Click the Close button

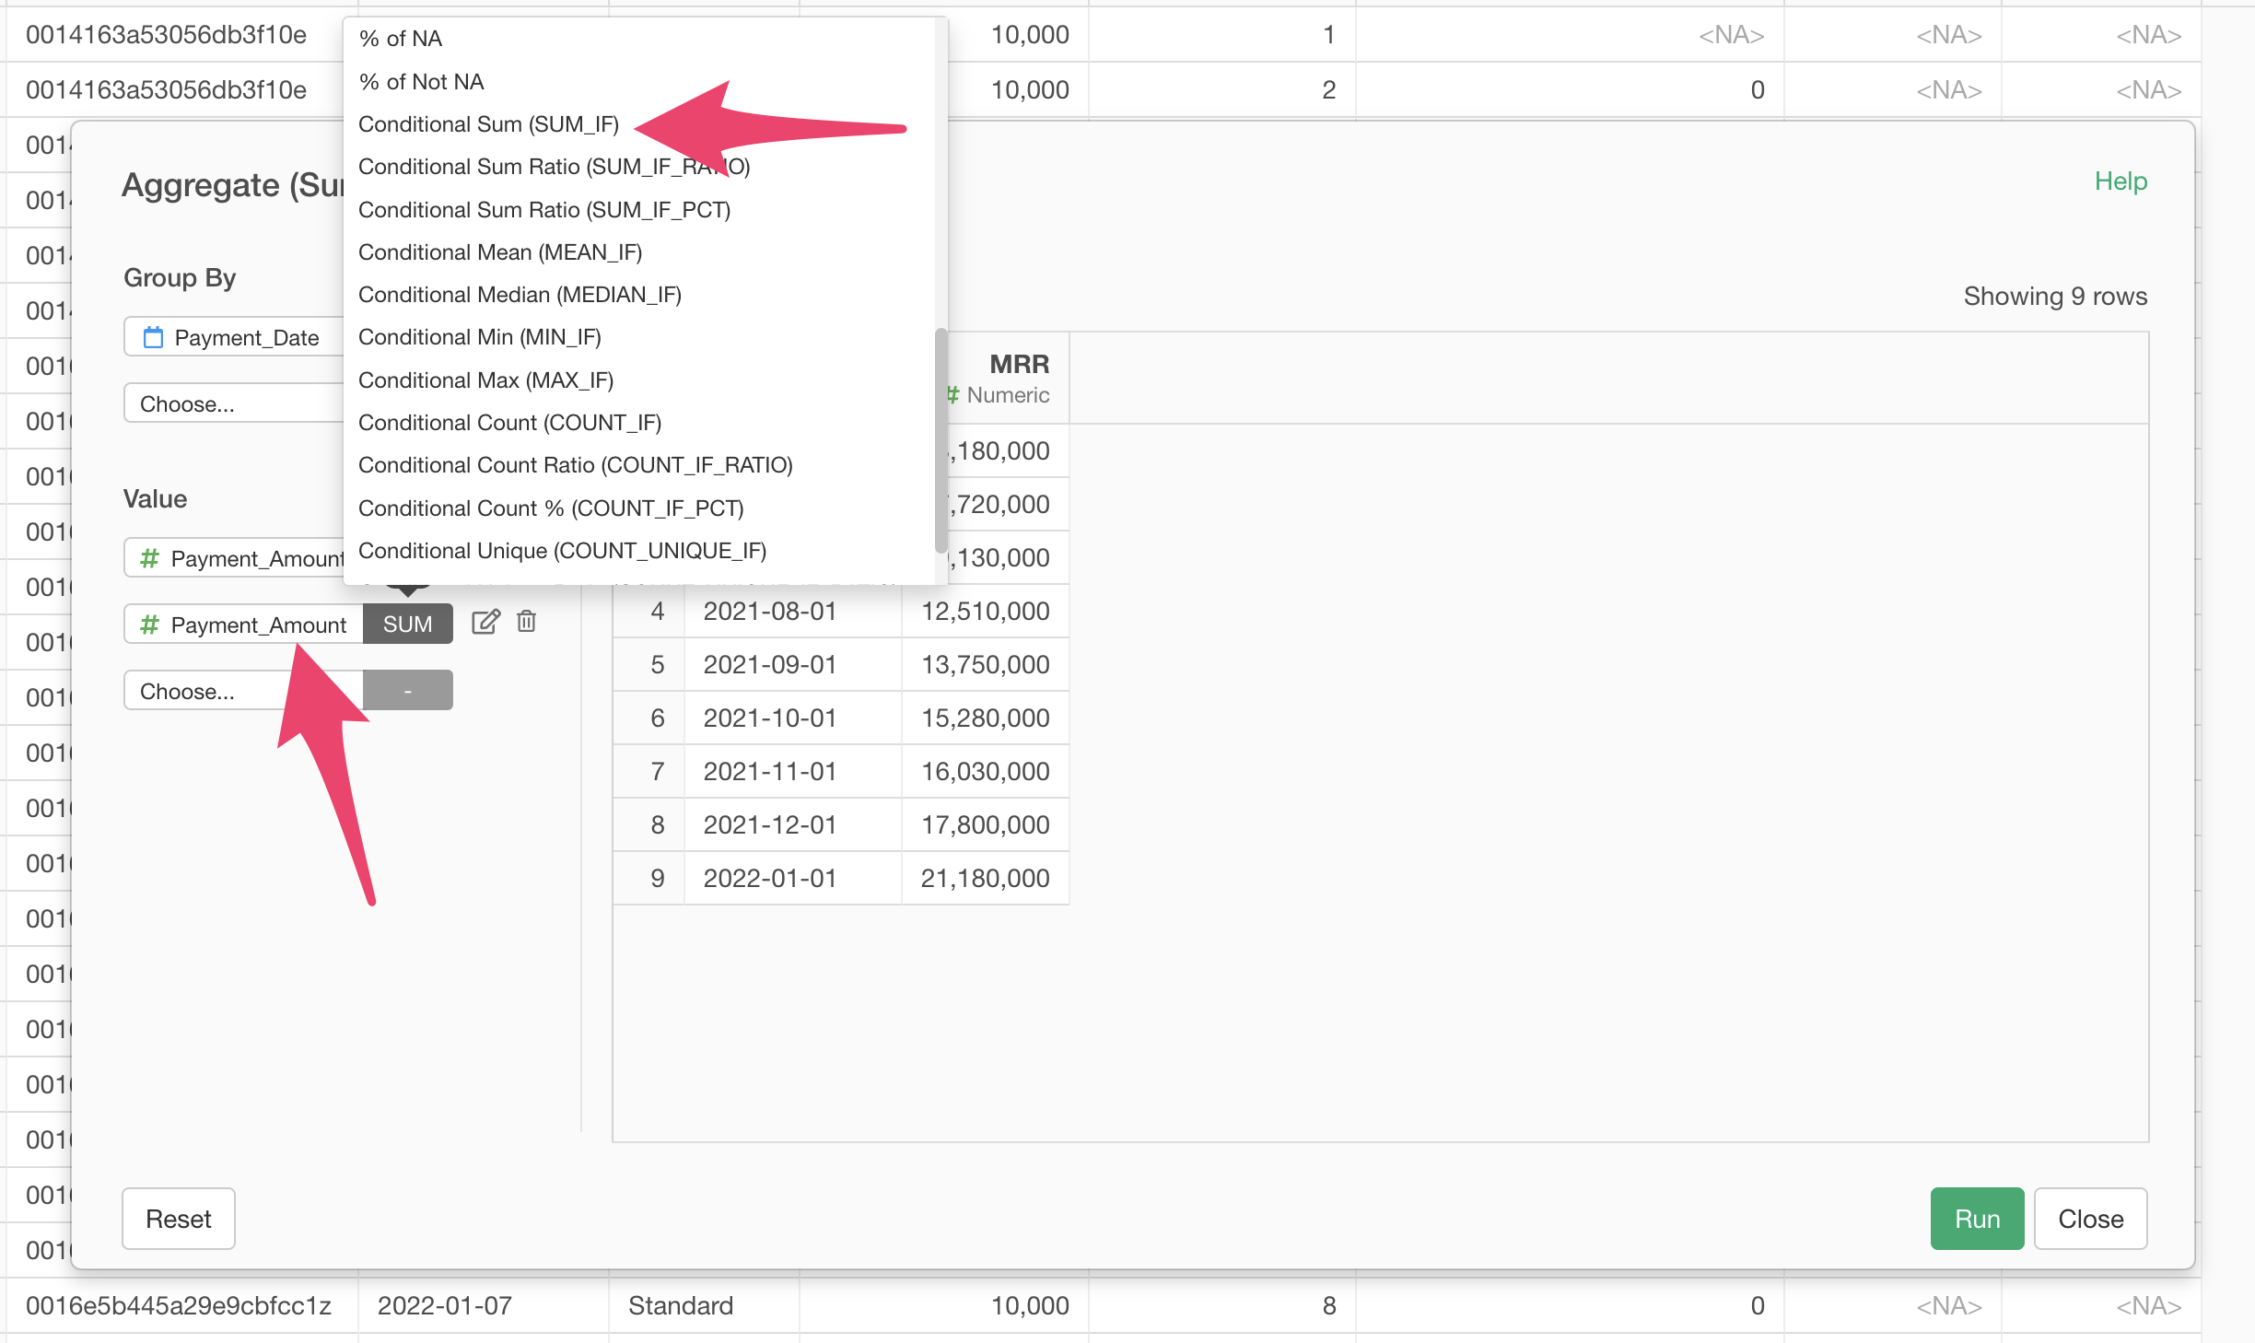click(x=2090, y=1219)
